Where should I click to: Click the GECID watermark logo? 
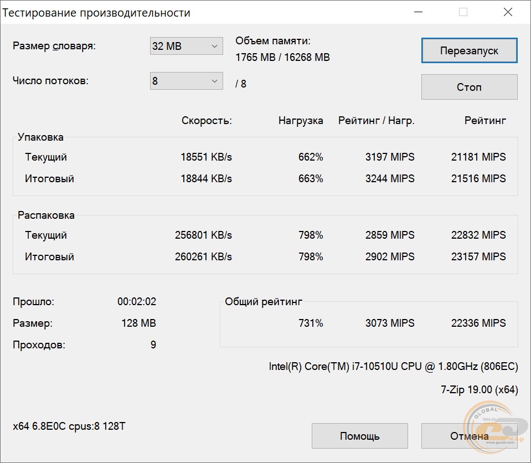496,426
